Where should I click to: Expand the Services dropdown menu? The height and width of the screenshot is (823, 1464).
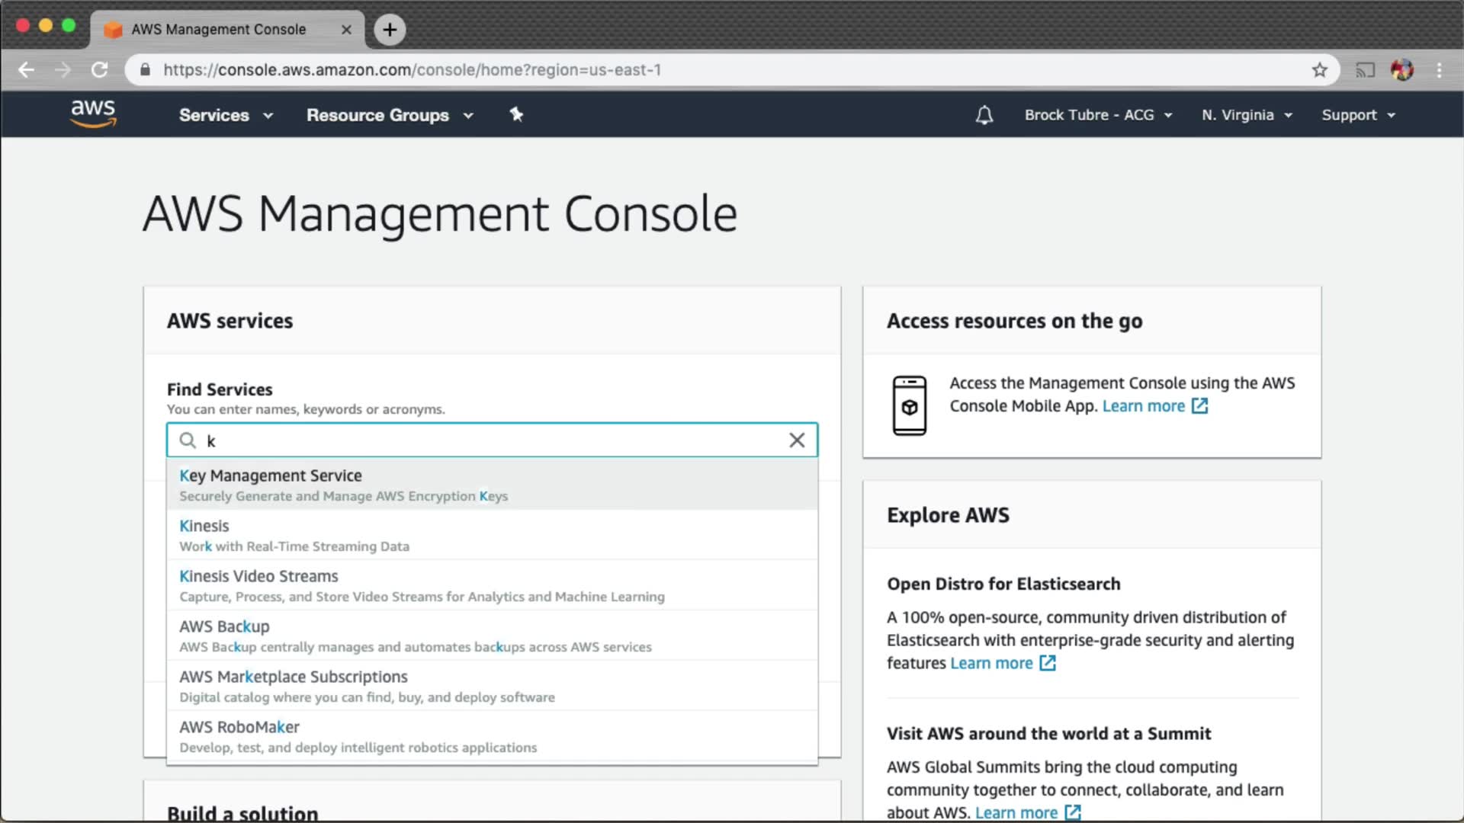click(x=226, y=115)
